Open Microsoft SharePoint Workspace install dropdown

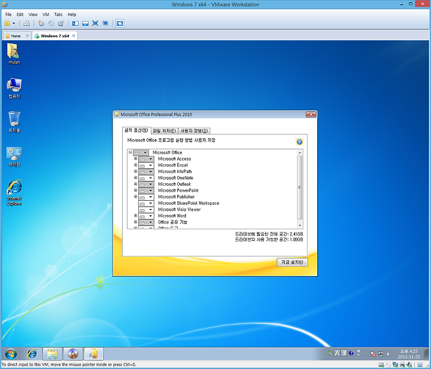pos(146,203)
